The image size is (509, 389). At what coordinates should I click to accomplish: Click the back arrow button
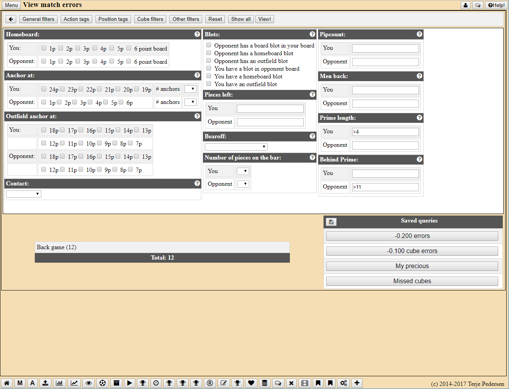tap(11, 19)
